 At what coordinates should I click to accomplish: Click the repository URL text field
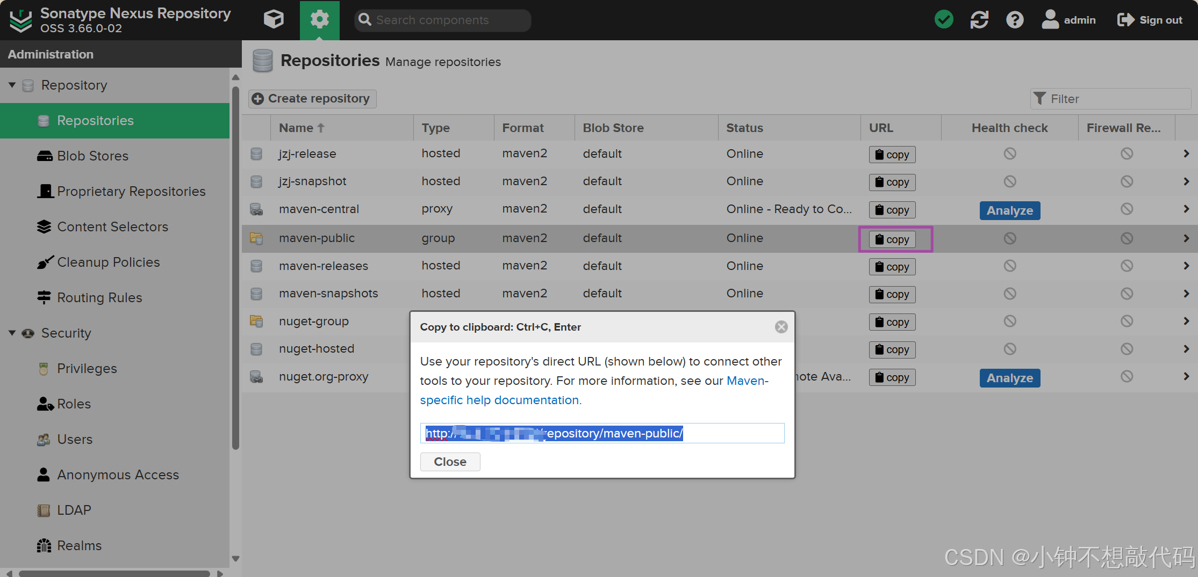[602, 433]
